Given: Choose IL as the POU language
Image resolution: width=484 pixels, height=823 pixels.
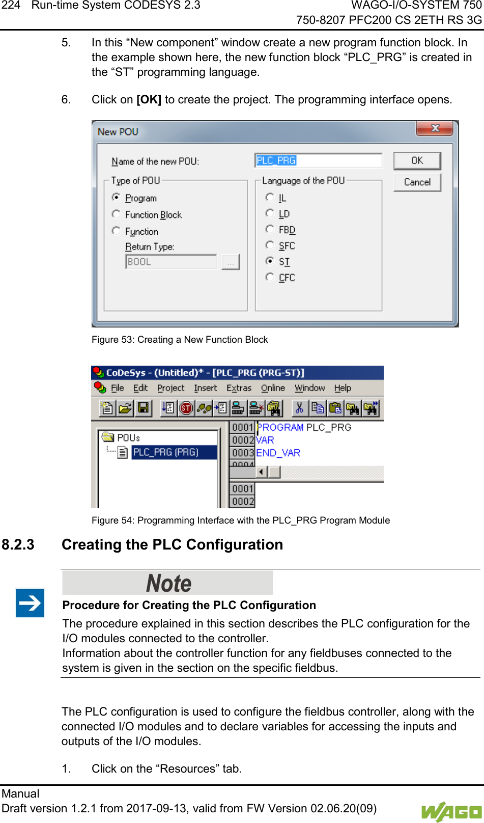Looking at the screenshot, I should point(270,197).
